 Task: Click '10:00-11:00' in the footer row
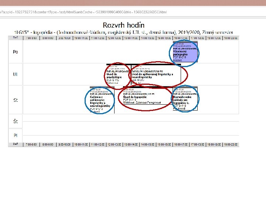click(x=81, y=144)
